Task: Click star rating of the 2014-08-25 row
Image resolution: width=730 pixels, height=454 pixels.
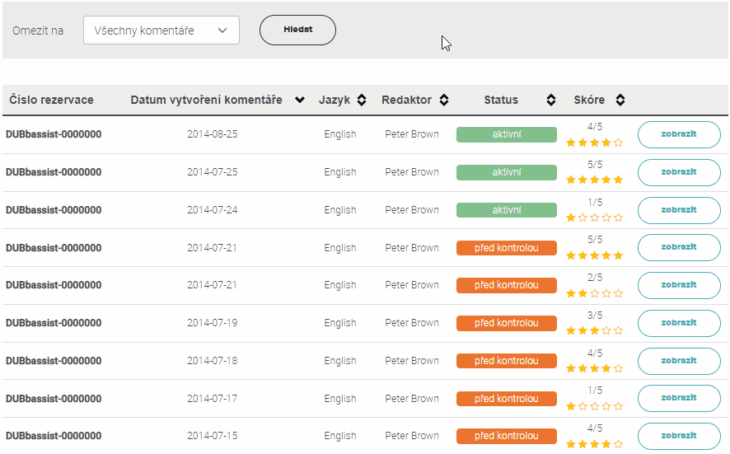Action: click(x=595, y=143)
